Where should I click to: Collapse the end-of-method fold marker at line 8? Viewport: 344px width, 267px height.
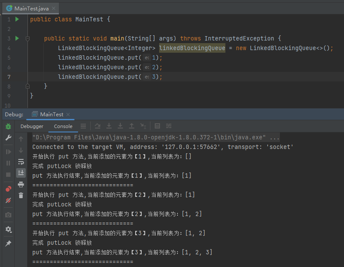coord(27,86)
